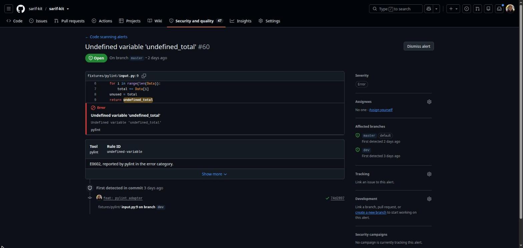
Task: Open the feat: pylint adapter commit
Action: [123, 198]
